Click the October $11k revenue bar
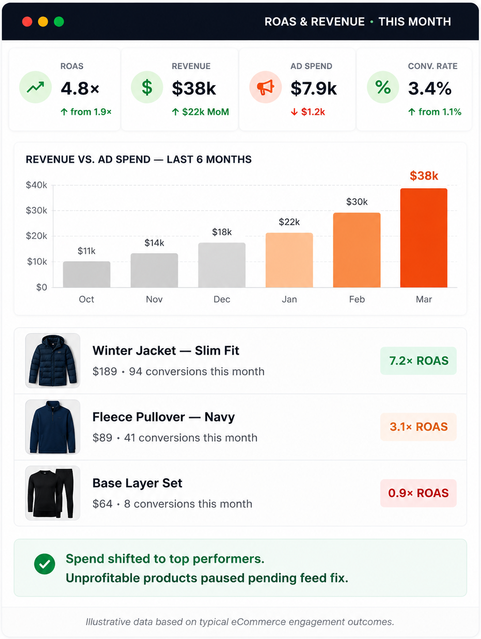Viewport: 481px width, 639px height. click(x=87, y=274)
